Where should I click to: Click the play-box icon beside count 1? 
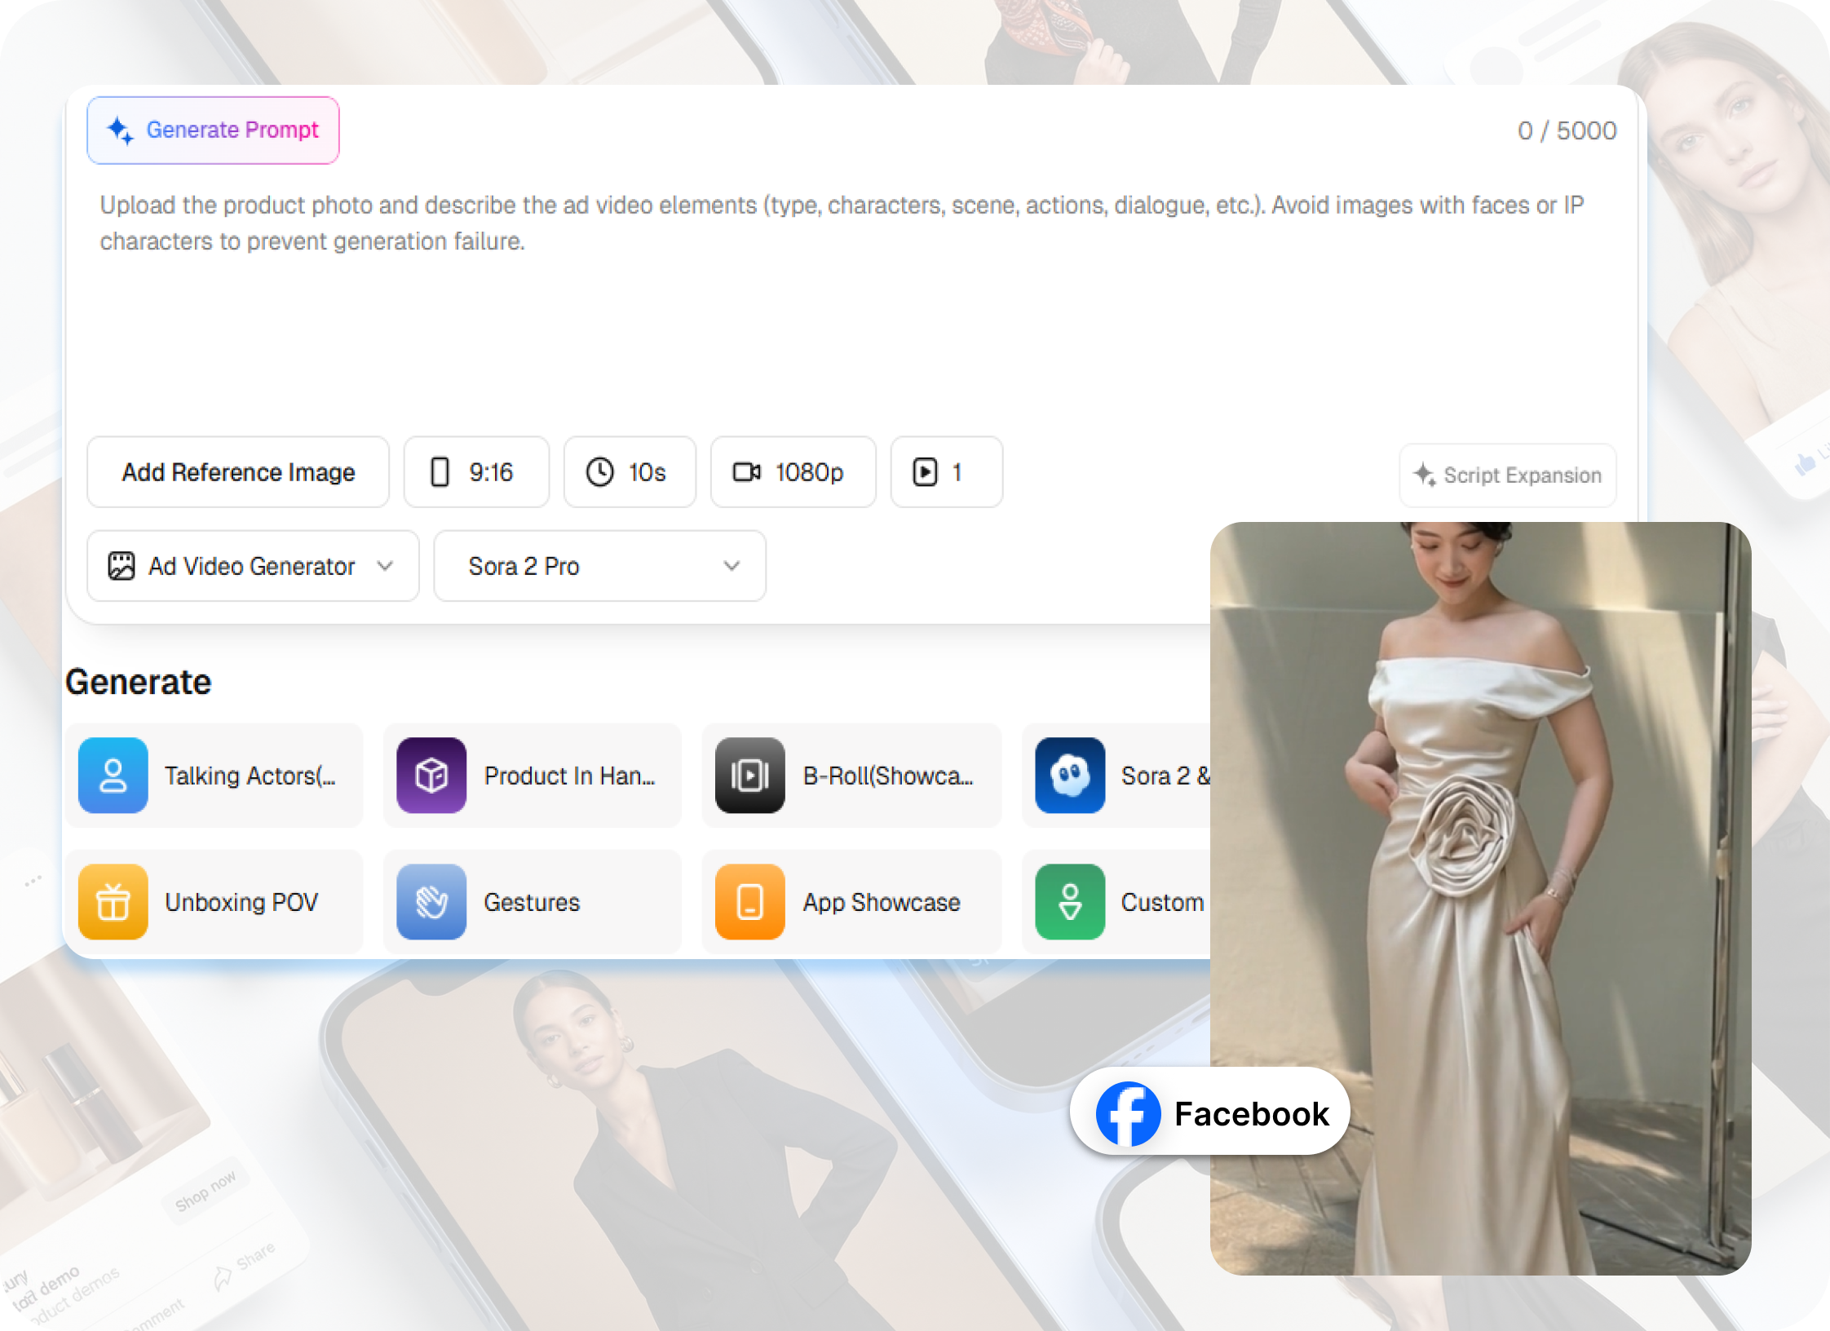click(x=925, y=472)
